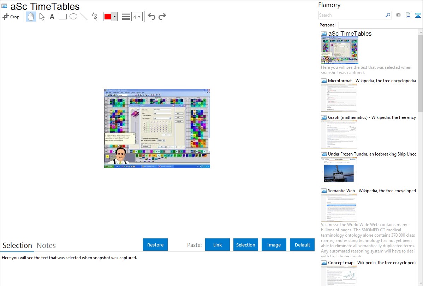
Task: Click the selected-text placeholder in Selection pane
Action: click(x=69, y=258)
